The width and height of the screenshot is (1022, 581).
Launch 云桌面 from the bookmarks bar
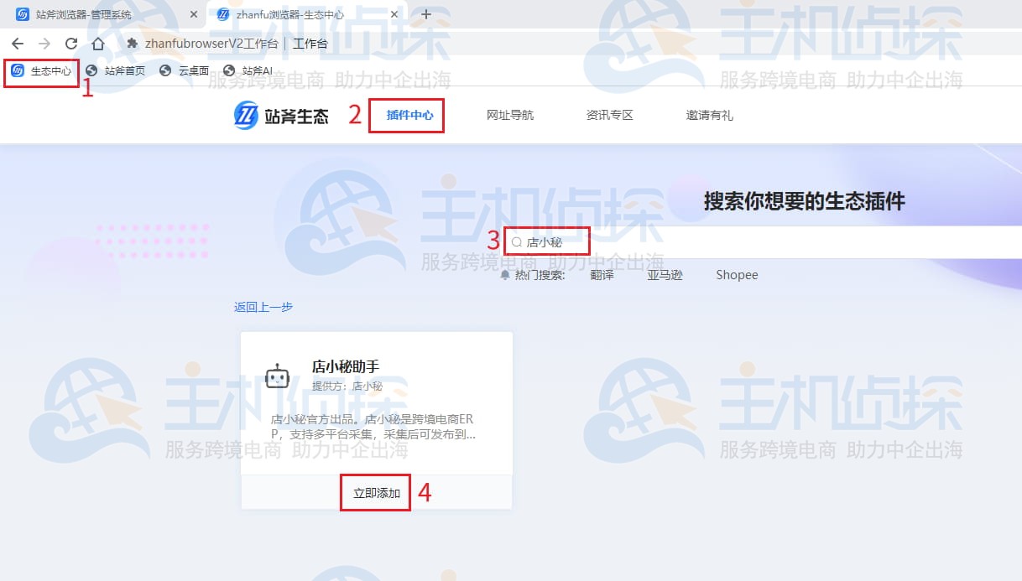190,70
